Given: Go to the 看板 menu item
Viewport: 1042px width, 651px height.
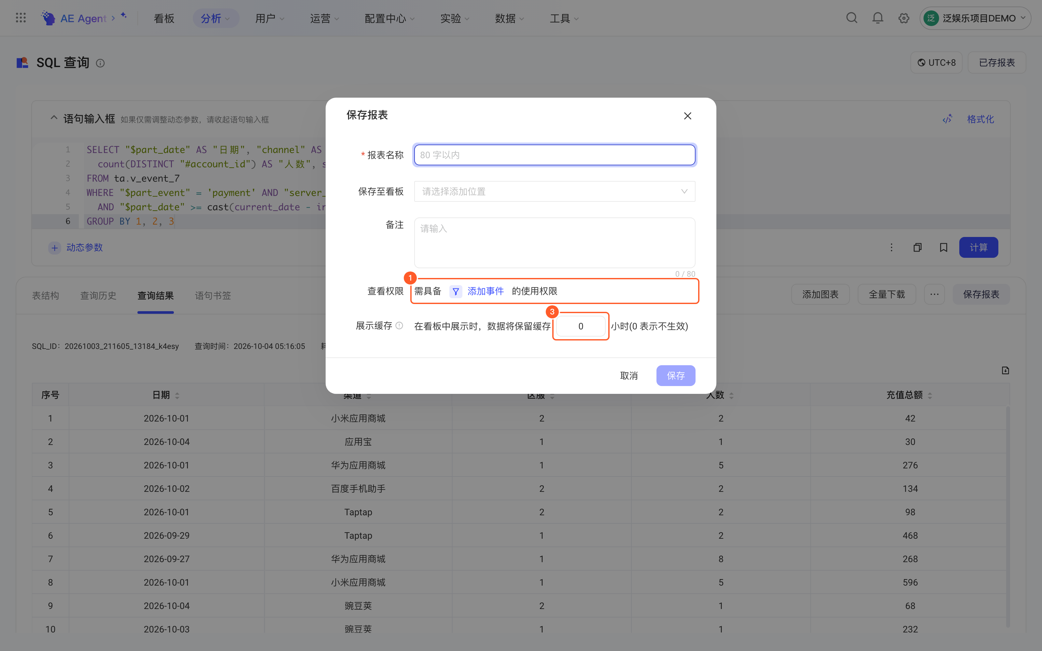Looking at the screenshot, I should click(x=164, y=18).
